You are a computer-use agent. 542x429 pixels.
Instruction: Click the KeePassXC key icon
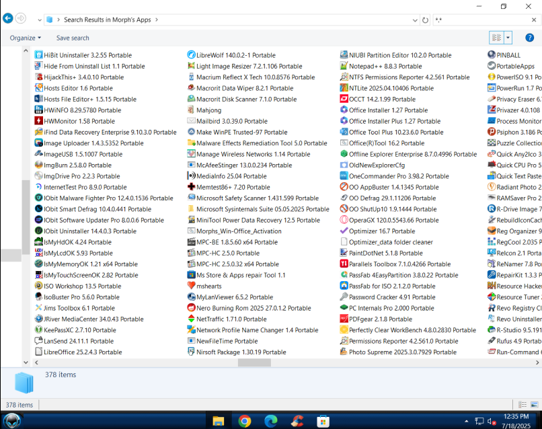coord(39,329)
